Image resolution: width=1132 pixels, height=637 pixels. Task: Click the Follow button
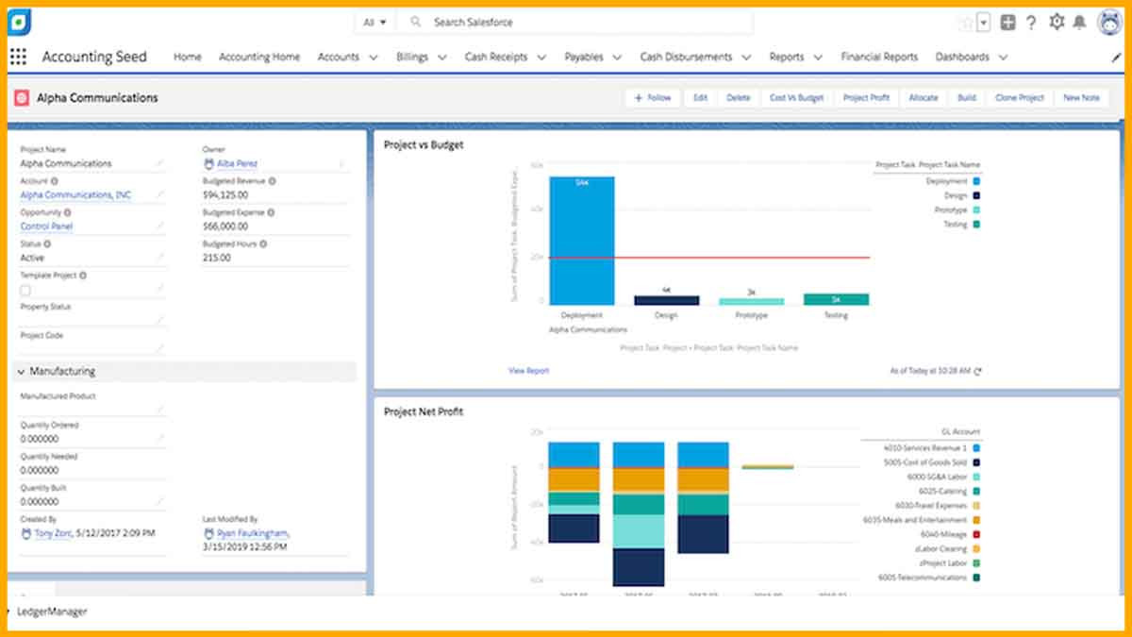coord(652,98)
